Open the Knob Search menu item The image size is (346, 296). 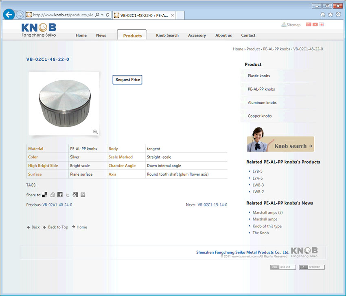[167, 35]
